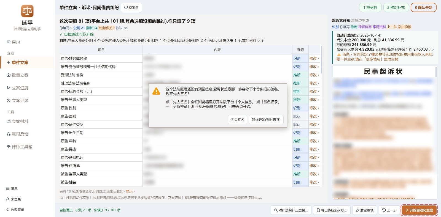Viewport: 441px width, 217px height.
Task: Click the 廷平 scales logo icon
Action: 27,11
